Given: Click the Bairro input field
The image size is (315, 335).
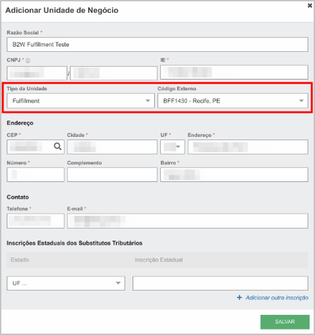Looking at the screenshot, I should click(234, 175).
